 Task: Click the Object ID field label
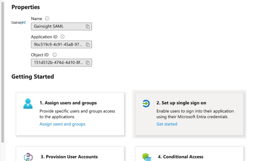pos(40,55)
